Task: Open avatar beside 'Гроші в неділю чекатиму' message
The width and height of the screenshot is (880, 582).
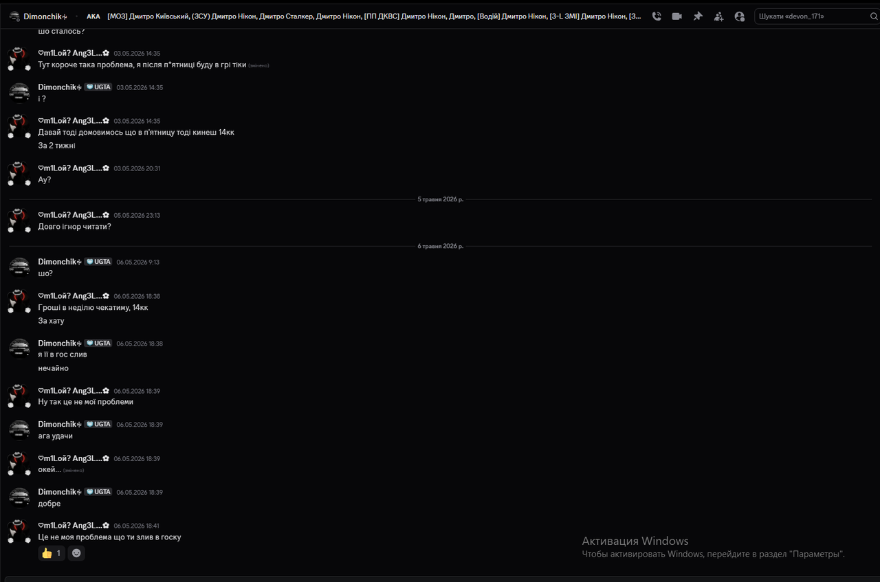Action: click(x=19, y=302)
